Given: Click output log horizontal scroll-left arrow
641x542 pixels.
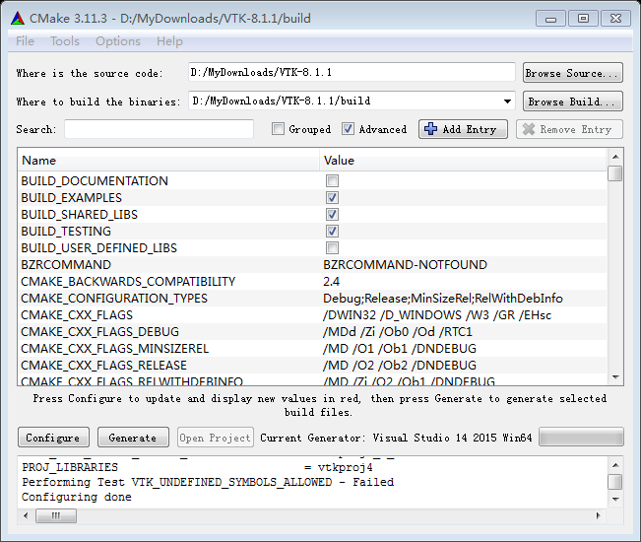Looking at the screenshot, I should [x=26, y=515].
